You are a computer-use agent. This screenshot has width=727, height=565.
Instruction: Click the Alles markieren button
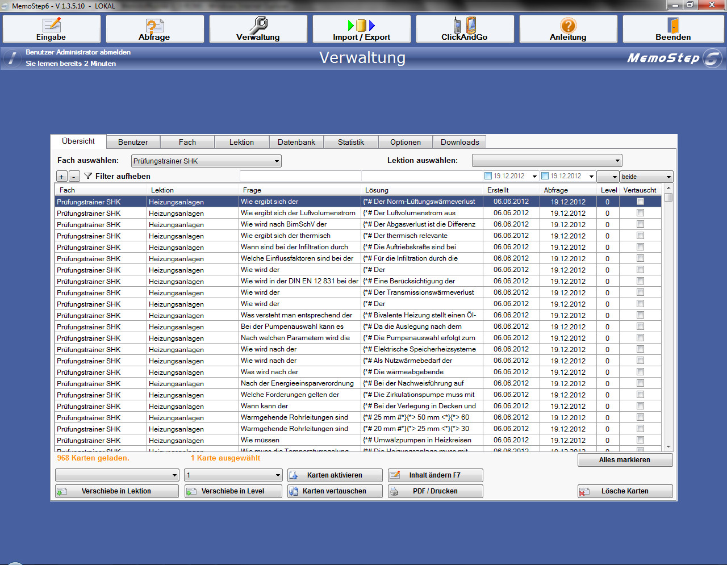[624, 460]
